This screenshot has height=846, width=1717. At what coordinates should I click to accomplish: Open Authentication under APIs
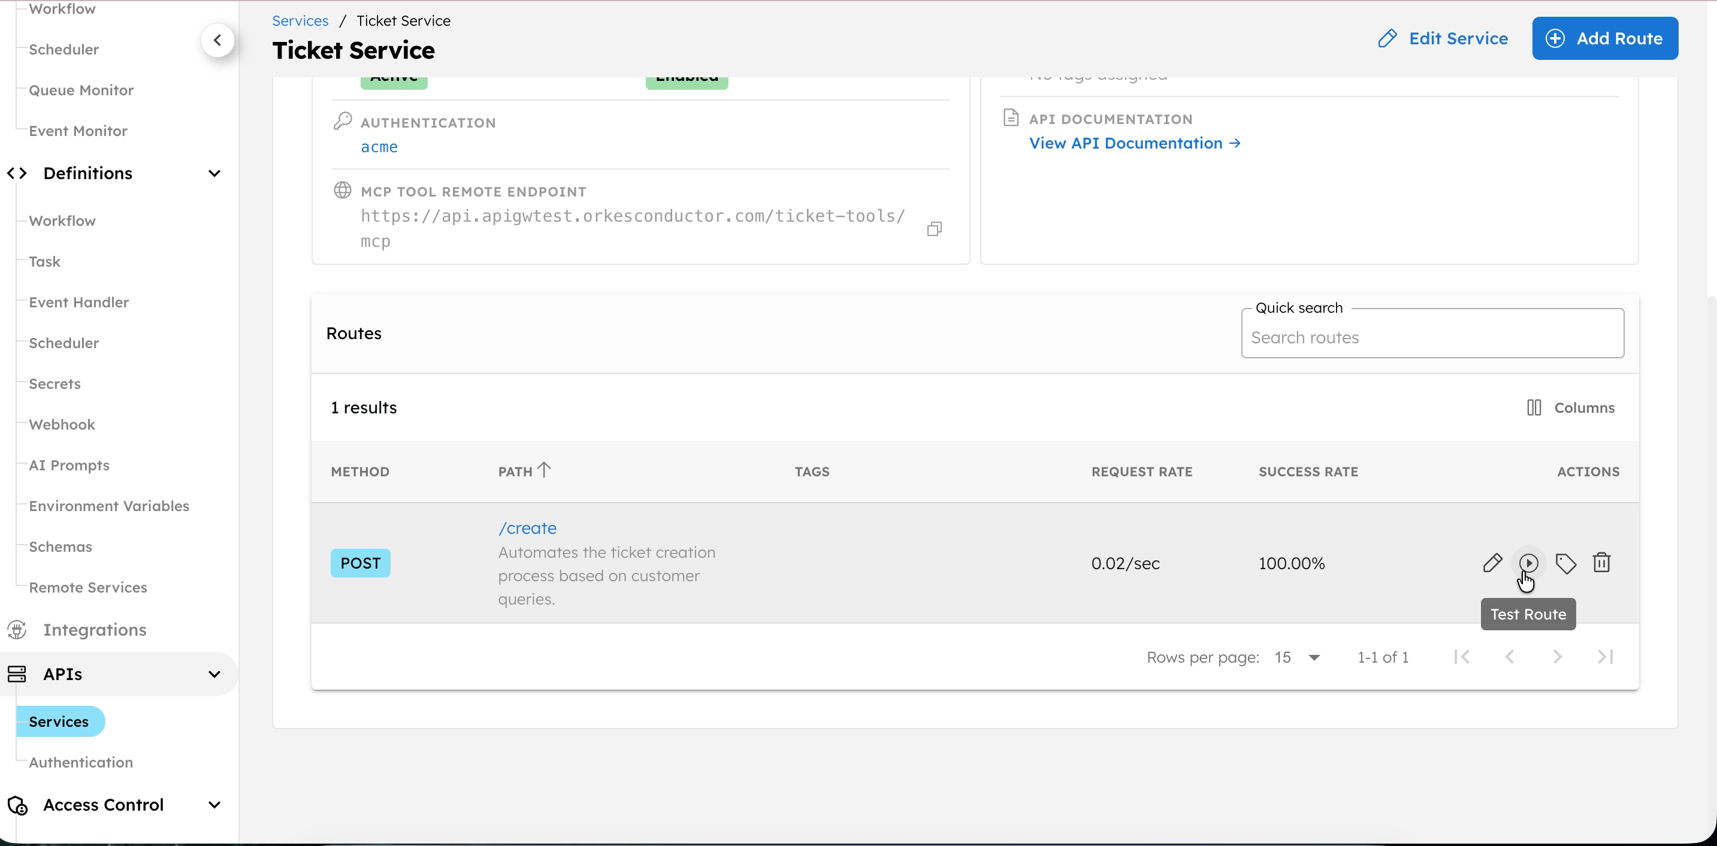[81, 762]
